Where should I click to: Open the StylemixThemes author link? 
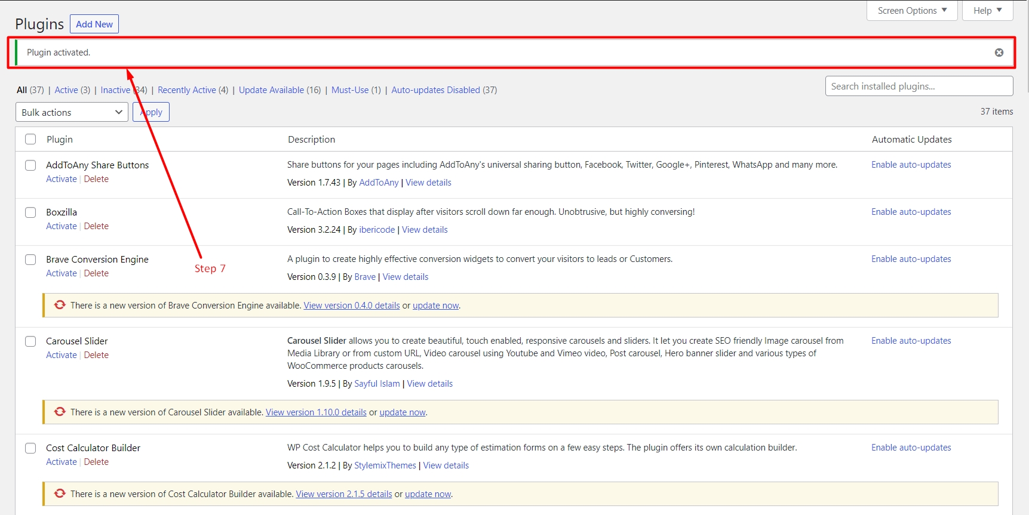[385, 465]
